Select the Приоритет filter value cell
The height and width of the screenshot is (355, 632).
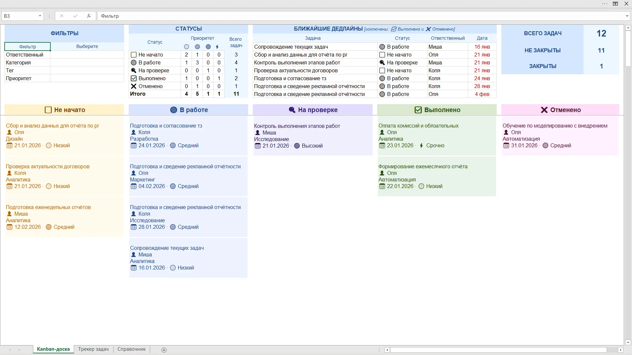click(87, 79)
